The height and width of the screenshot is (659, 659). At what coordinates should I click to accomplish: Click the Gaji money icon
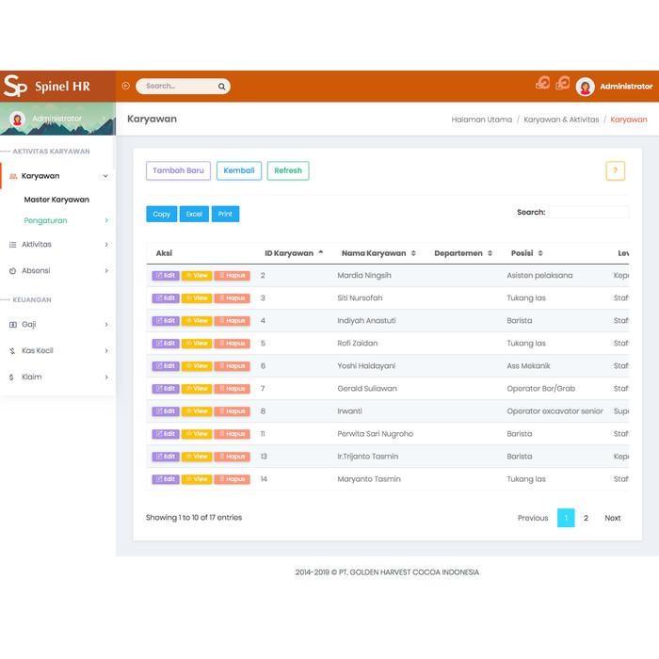pyautogui.click(x=13, y=325)
